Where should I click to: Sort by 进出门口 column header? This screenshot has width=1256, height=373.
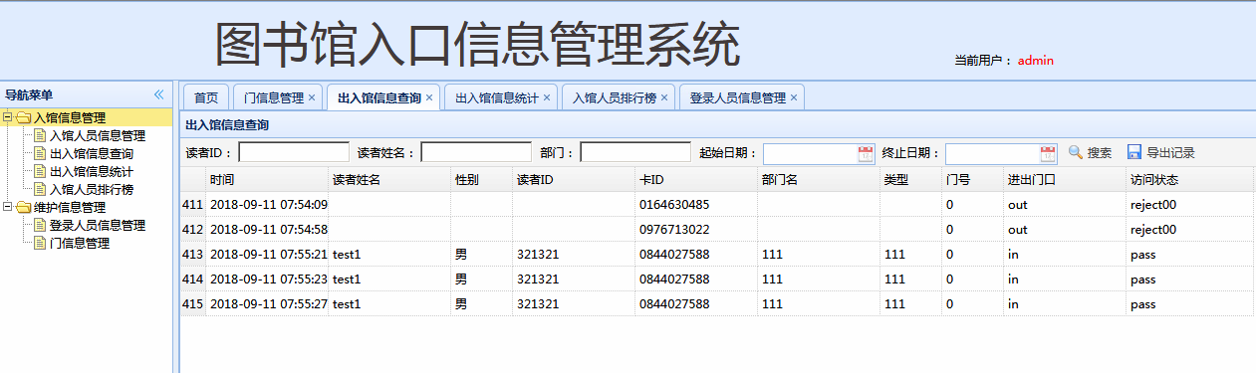(1065, 180)
